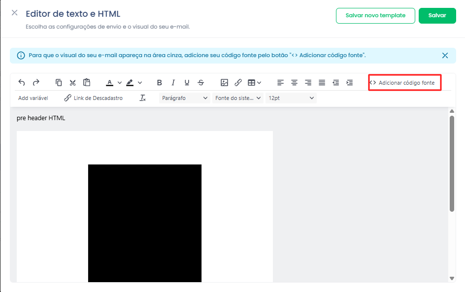465x292 pixels.
Task: Toggle strikethrough formatting
Action: pos(201,82)
